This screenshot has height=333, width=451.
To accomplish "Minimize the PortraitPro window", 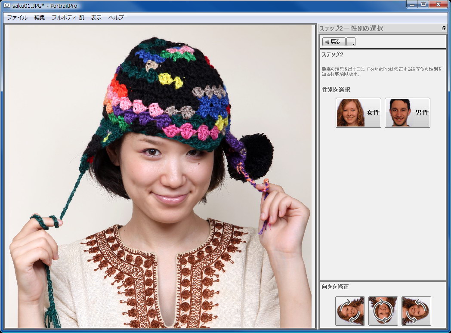I will click(x=412, y=4).
